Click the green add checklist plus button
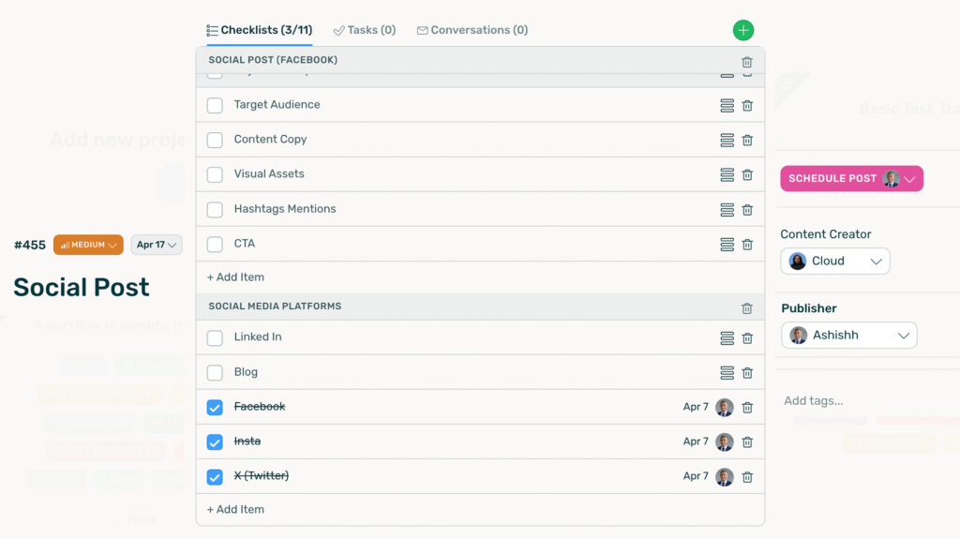The height and width of the screenshot is (539, 960). click(x=743, y=31)
